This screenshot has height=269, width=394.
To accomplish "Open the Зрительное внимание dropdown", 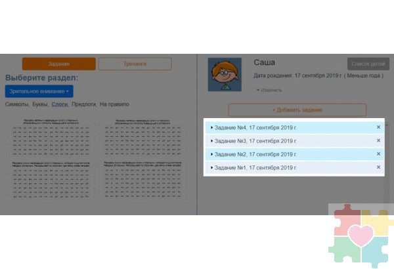I will pos(39,92).
